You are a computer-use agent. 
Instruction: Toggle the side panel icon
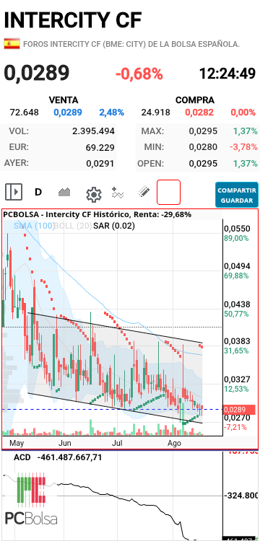click(14, 192)
